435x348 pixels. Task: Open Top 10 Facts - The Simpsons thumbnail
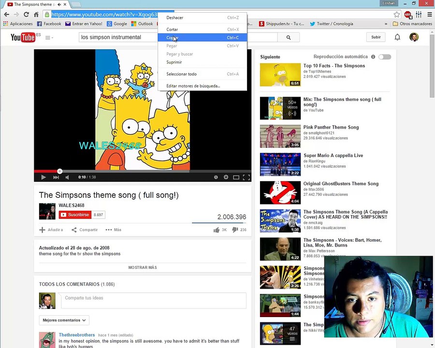coord(280,74)
